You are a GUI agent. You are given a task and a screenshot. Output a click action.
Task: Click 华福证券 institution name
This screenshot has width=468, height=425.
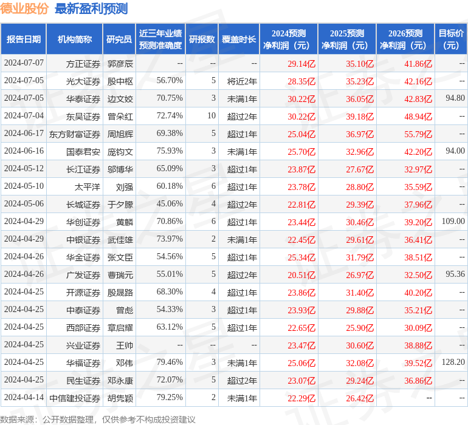tap(83, 363)
